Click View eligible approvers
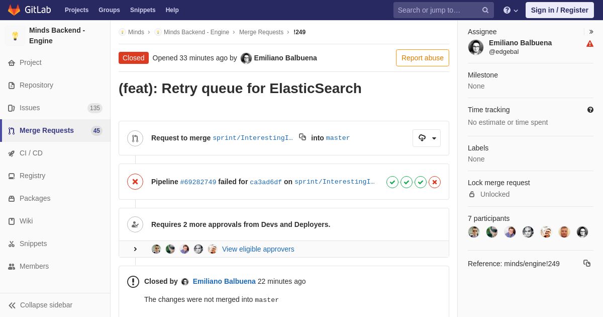This screenshot has height=317, width=603. (258, 249)
